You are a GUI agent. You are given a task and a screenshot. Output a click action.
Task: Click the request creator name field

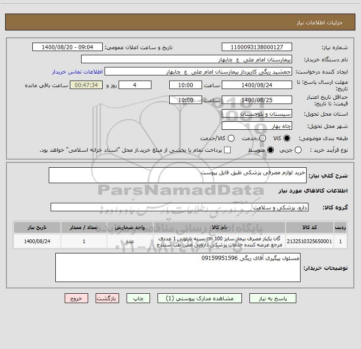[x=198, y=71]
